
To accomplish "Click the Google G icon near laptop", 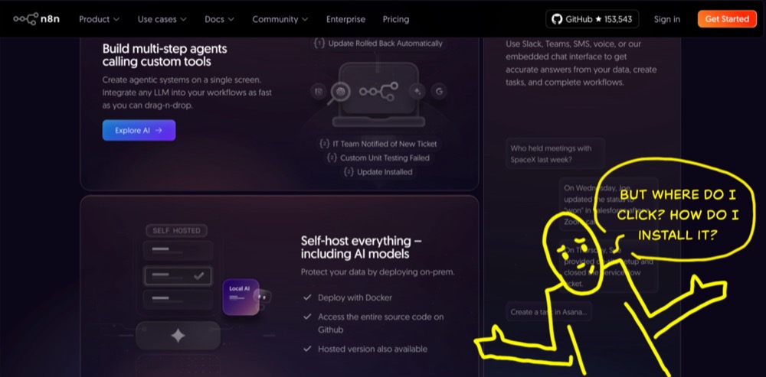I will (x=439, y=91).
